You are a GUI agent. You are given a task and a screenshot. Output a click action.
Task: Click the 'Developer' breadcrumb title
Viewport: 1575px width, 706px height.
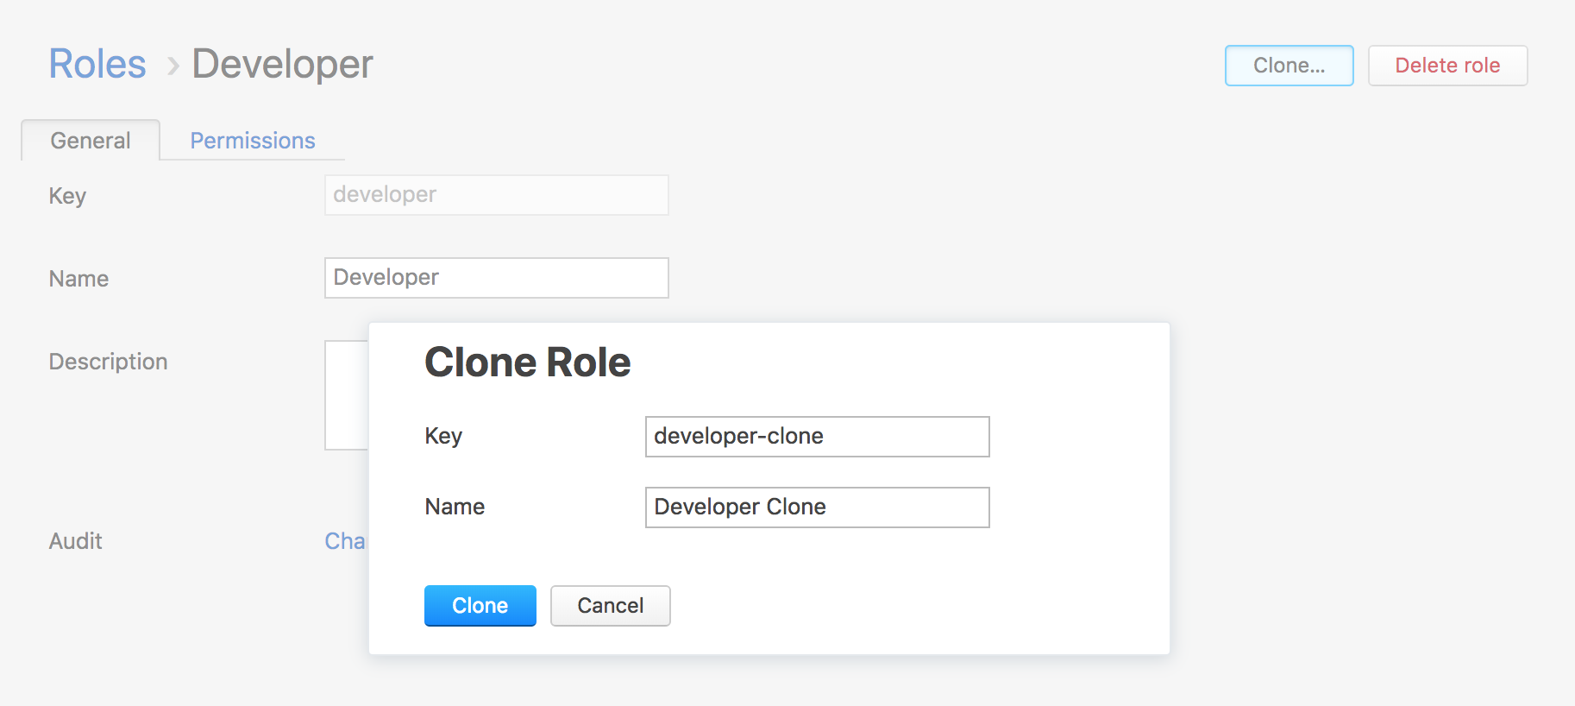(283, 64)
